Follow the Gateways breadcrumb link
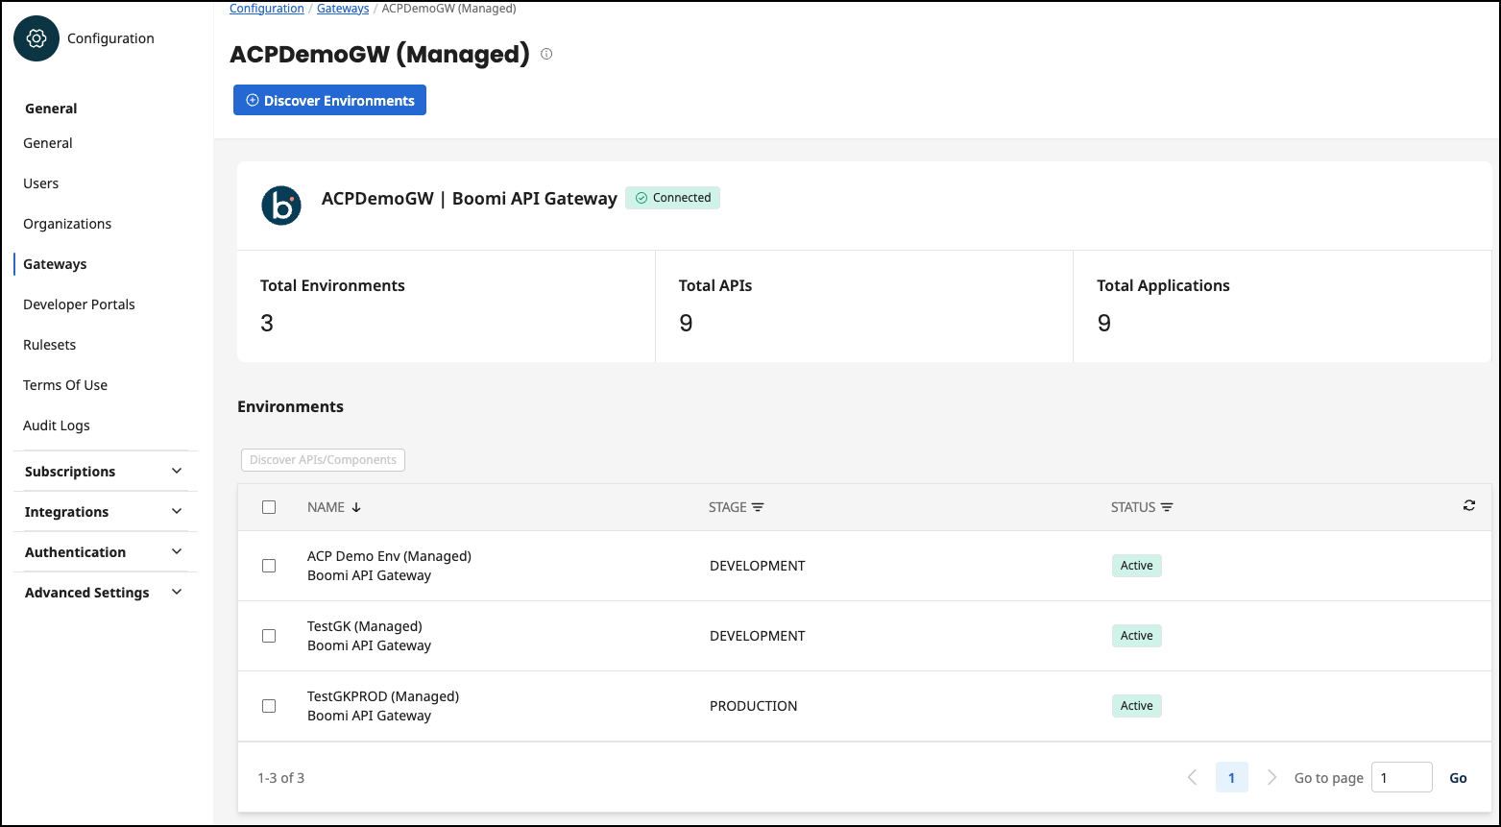 (343, 9)
